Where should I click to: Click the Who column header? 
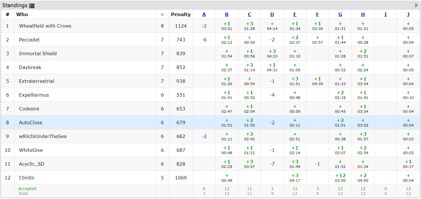22,14
